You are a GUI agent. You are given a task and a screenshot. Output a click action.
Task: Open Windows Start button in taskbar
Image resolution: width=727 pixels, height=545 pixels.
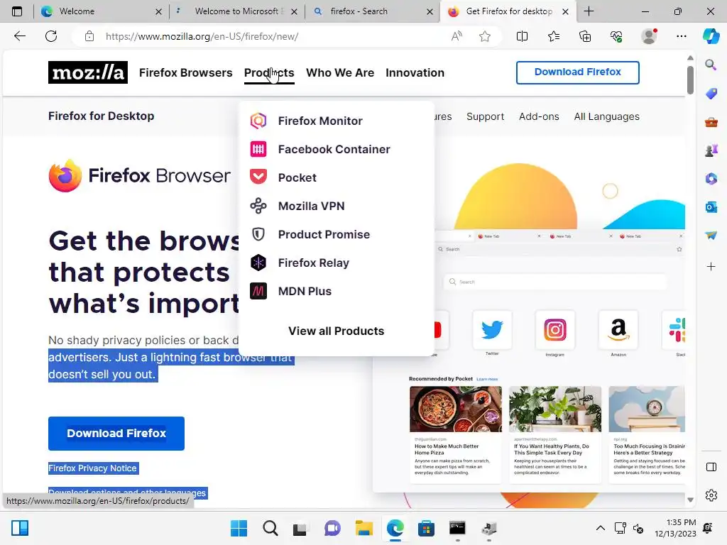click(x=239, y=528)
